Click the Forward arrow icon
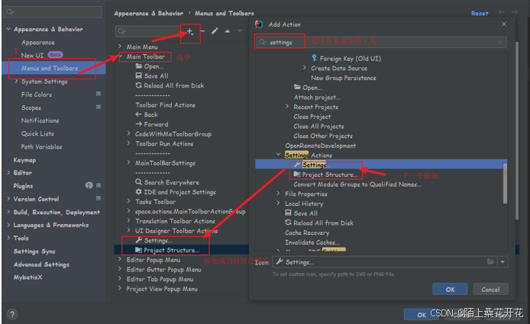 pyautogui.click(x=138, y=124)
